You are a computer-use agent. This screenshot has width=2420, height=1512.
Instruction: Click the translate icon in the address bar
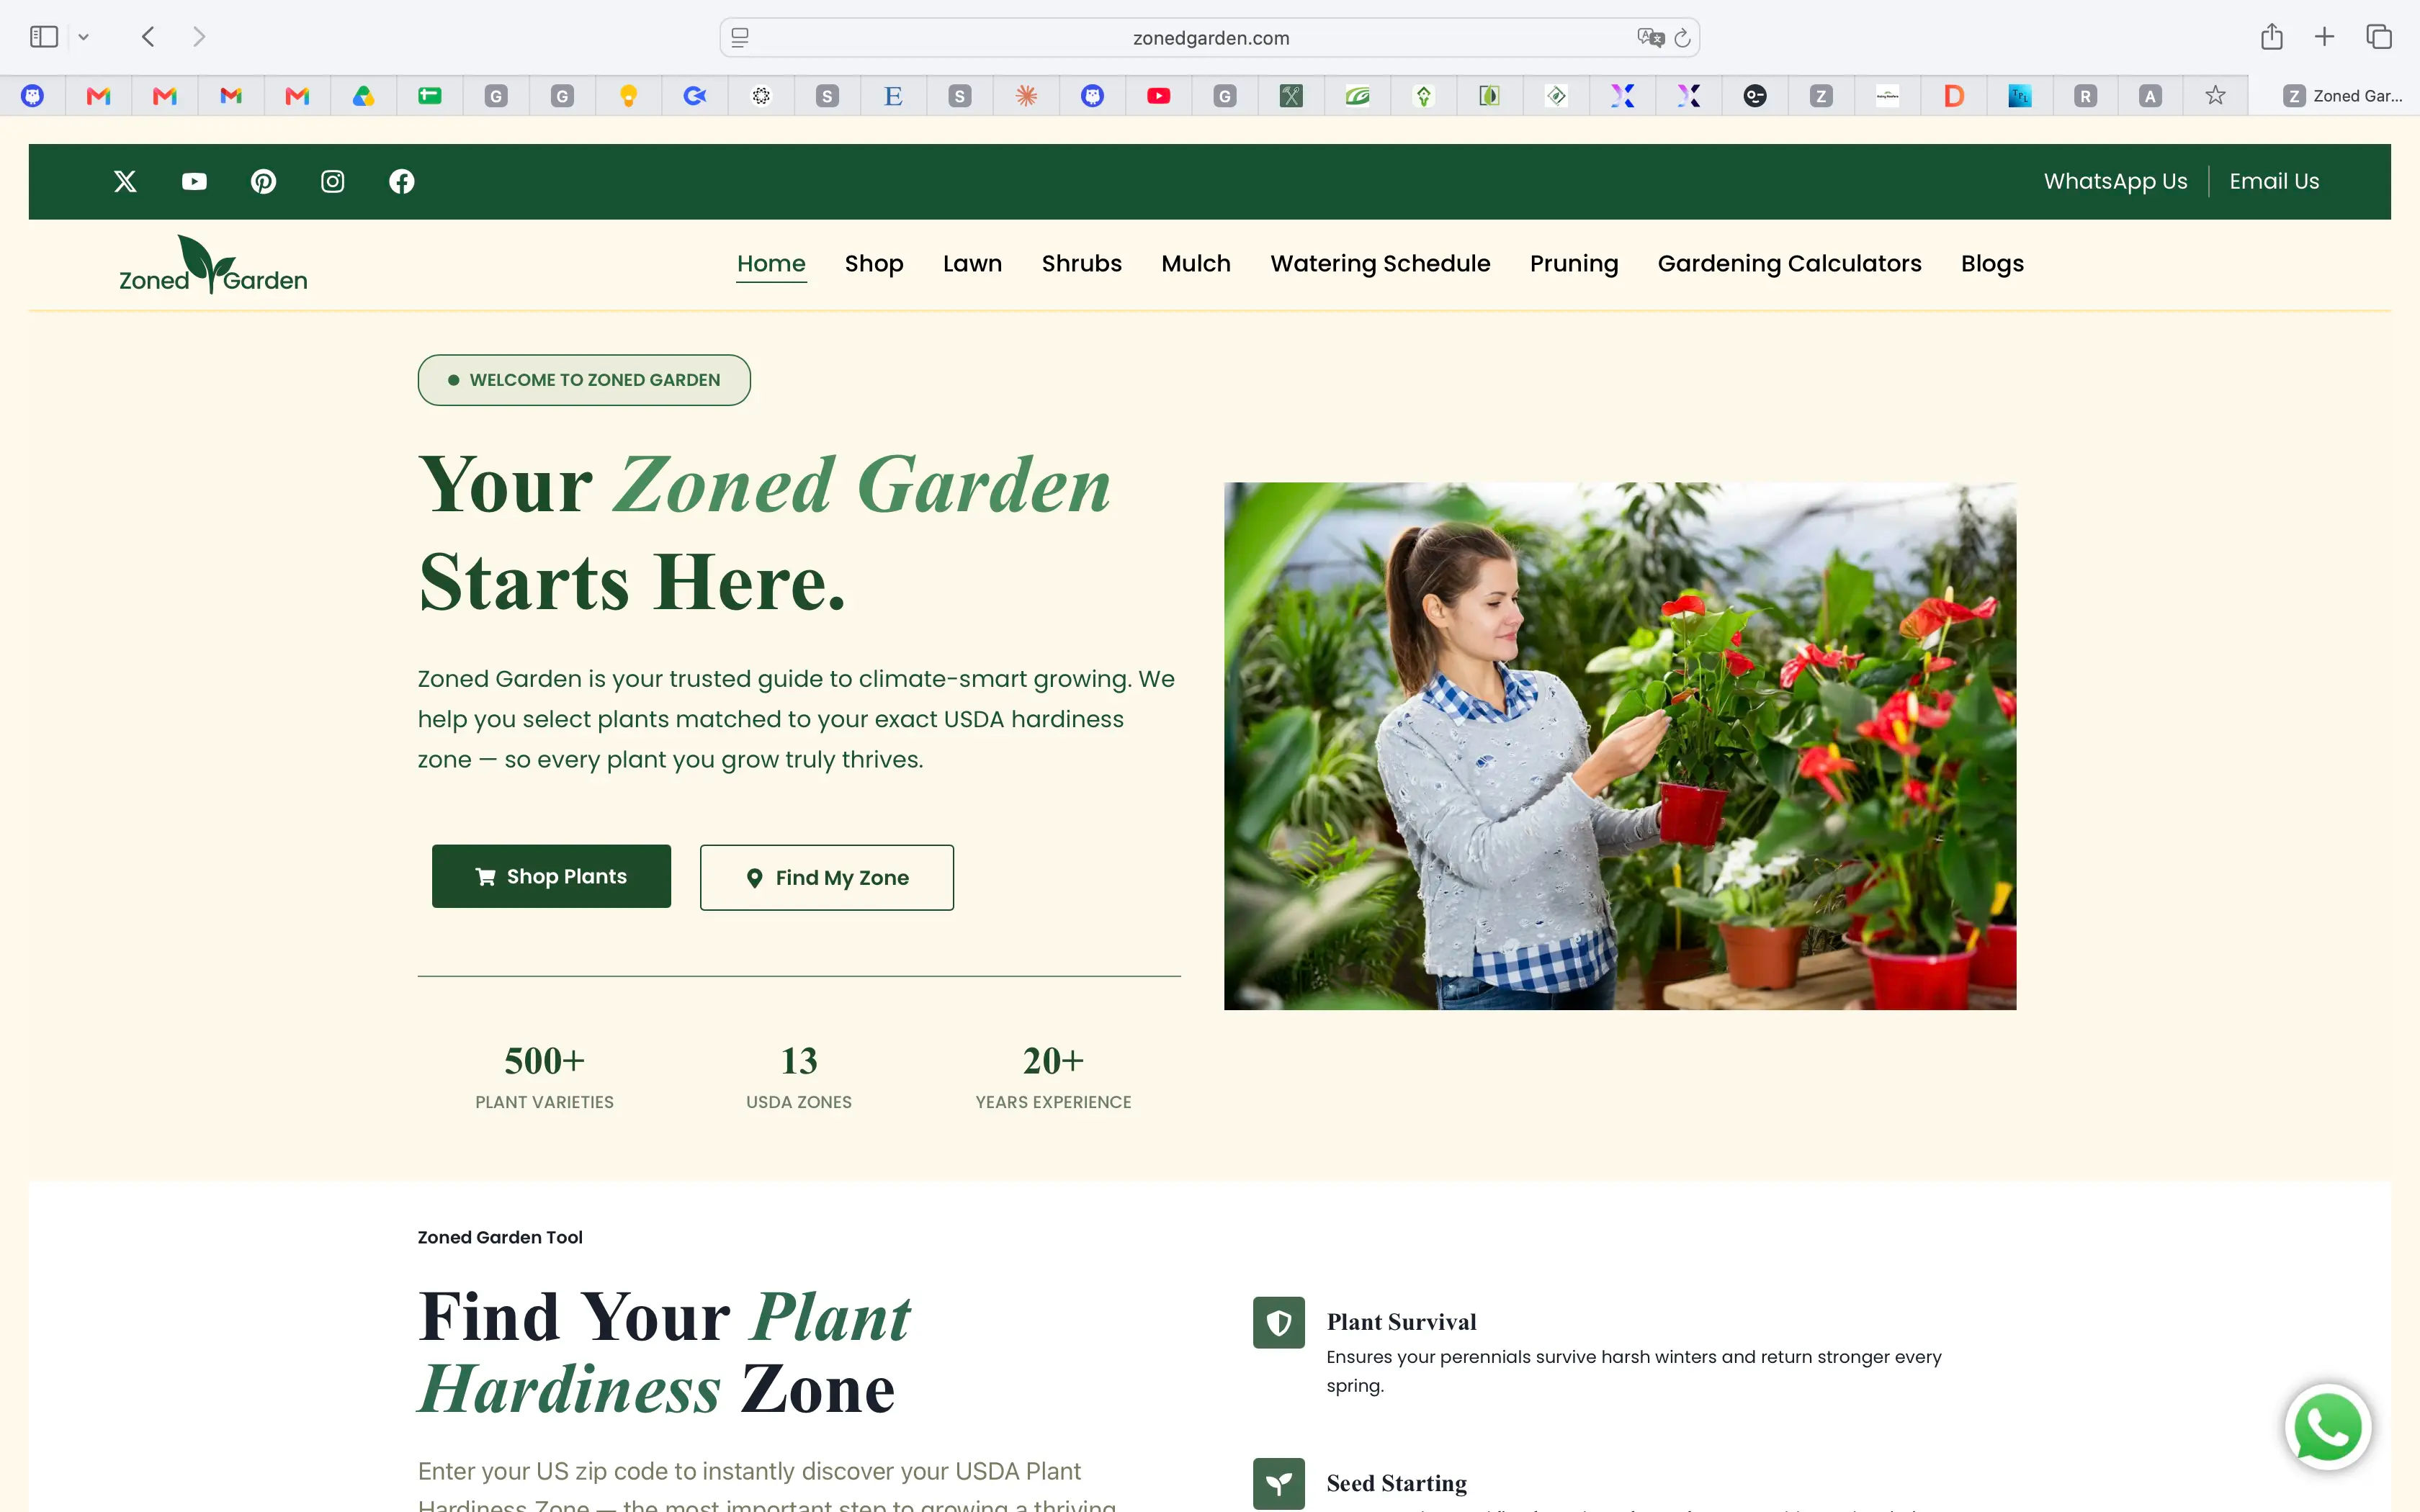point(1650,38)
